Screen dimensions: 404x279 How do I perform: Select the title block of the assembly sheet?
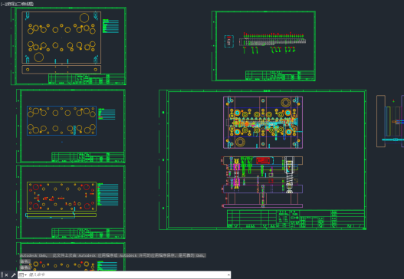pyautogui.click(x=296, y=219)
